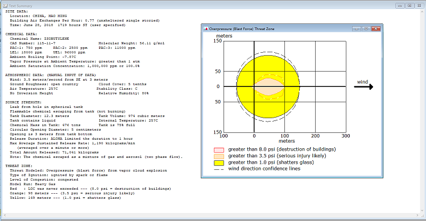Click 'Chemical Mass in Tank' text
Screen dimensions: 426x221
tap(45, 125)
